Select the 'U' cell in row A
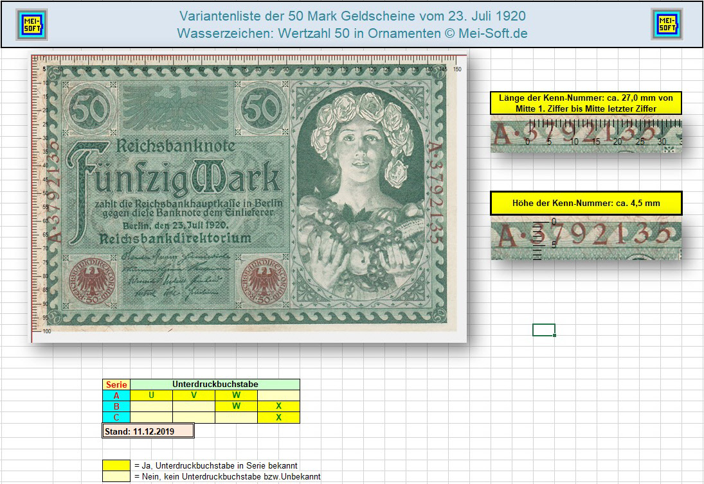This screenshot has height=484, width=704. 151,395
